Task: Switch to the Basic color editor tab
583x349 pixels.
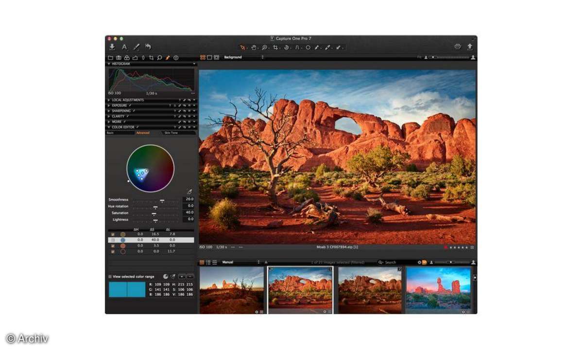Action: click(x=120, y=132)
